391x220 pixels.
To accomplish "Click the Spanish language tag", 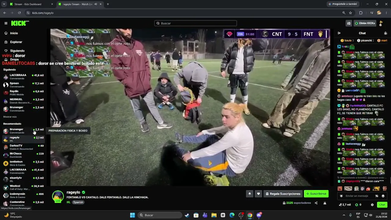I will [x=78, y=202].
